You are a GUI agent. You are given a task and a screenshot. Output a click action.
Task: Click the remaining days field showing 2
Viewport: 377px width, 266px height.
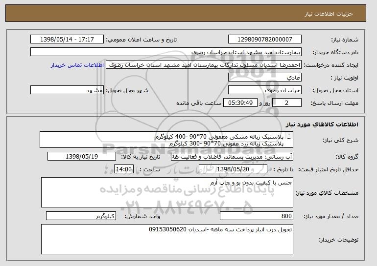coord(286,103)
